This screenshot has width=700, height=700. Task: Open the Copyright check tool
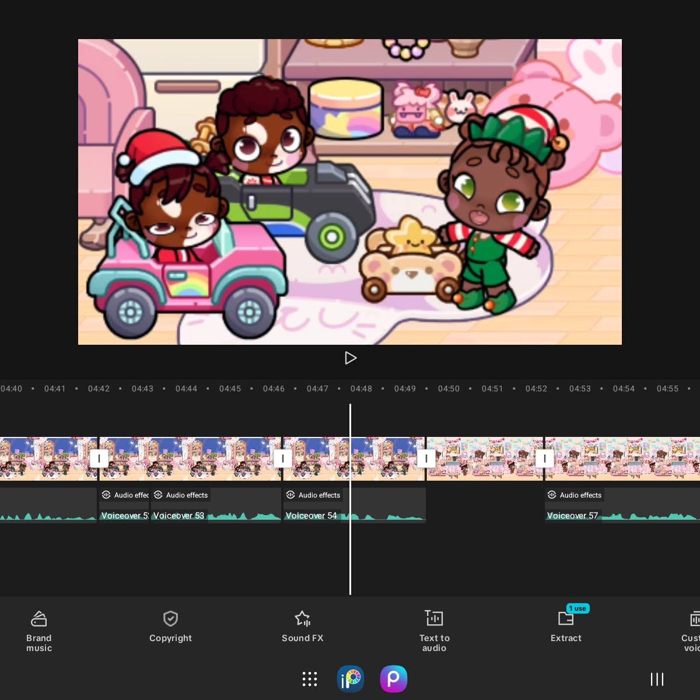[x=170, y=626]
